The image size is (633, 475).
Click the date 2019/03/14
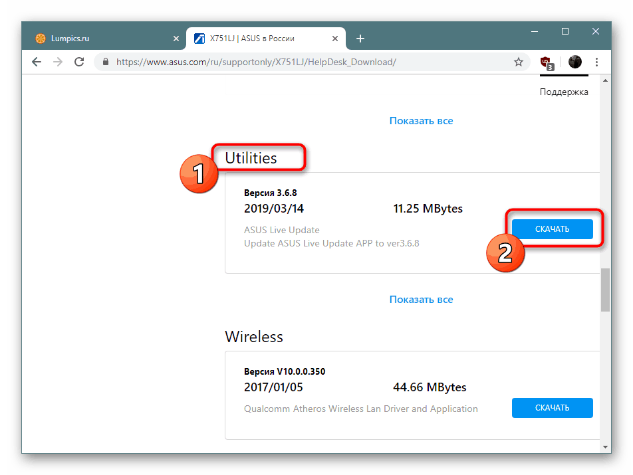(x=274, y=209)
